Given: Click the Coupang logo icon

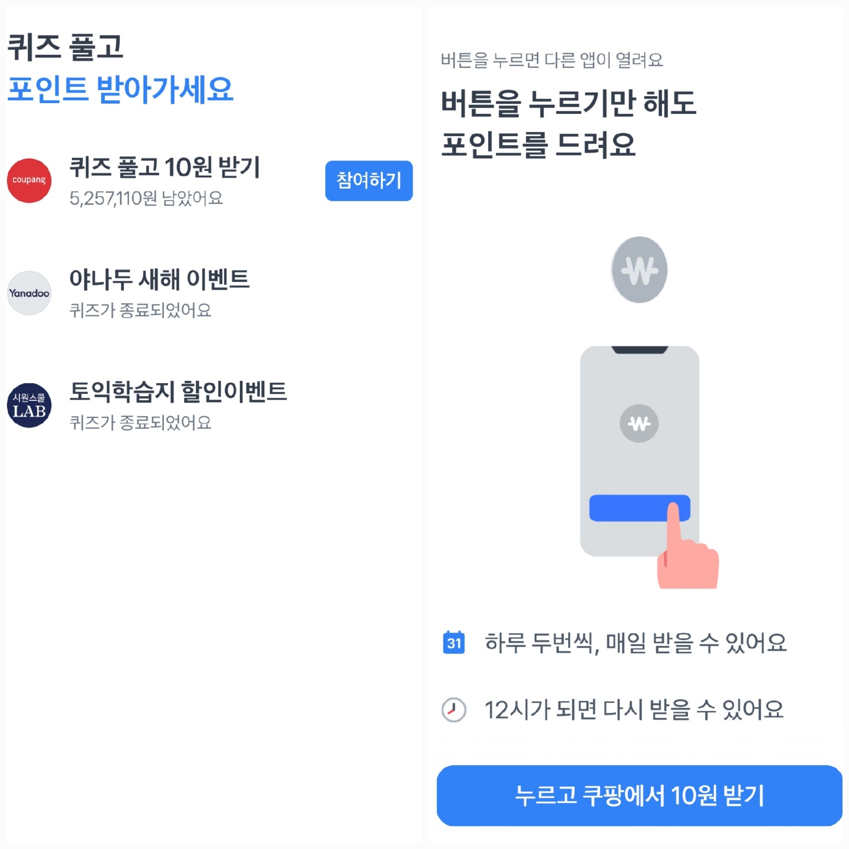Looking at the screenshot, I should (29, 181).
